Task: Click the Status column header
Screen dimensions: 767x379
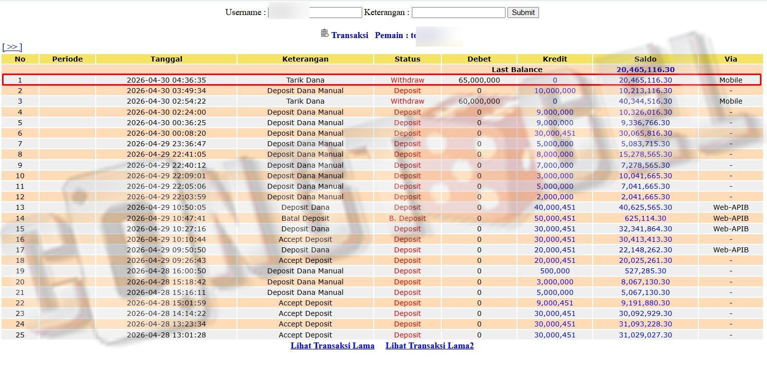Action: click(407, 59)
